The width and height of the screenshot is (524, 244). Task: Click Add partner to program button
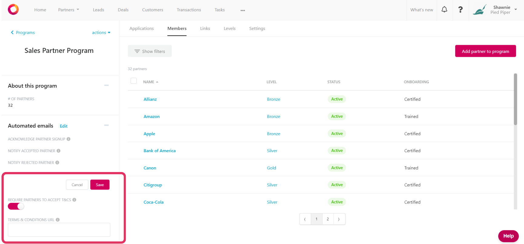[x=486, y=51]
